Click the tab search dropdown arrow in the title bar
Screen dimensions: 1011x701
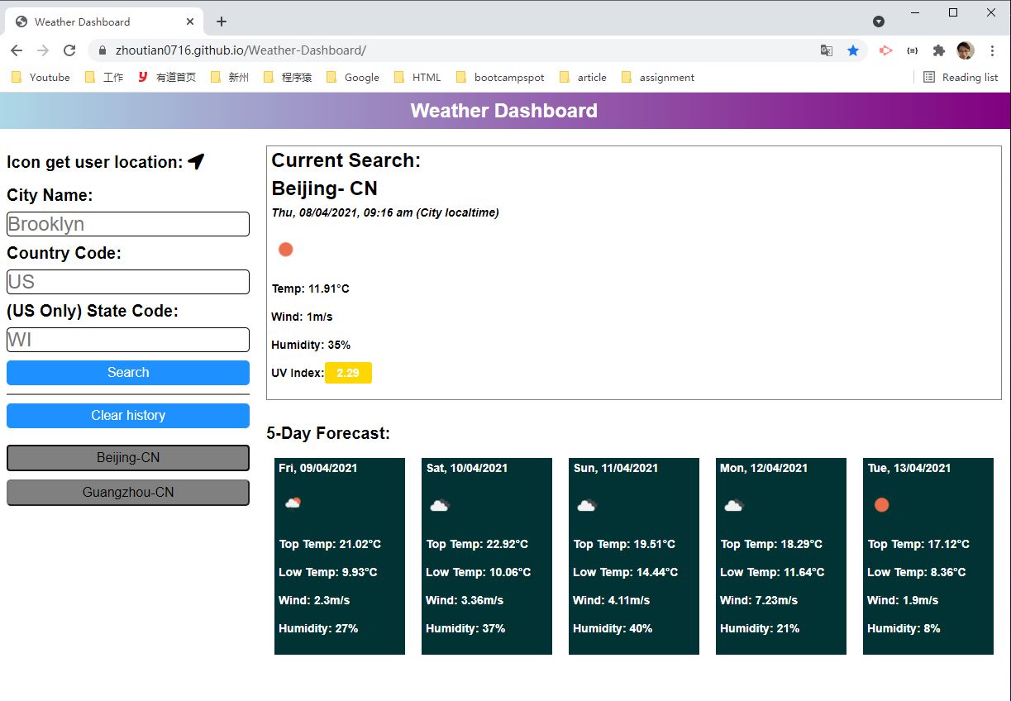879,21
